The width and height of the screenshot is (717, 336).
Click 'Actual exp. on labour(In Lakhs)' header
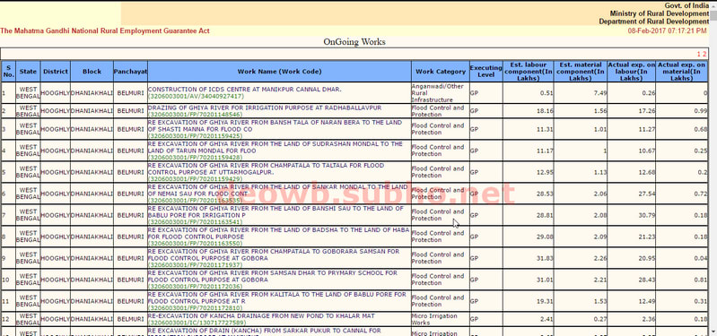pyautogui.click(x=631, y=71)
